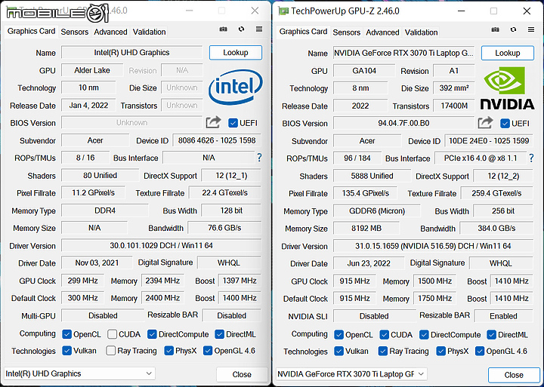544x387 pixels.
Task: Toggle the OpenCL checkbox in NVIDIA window
Action: click(338, 335)
